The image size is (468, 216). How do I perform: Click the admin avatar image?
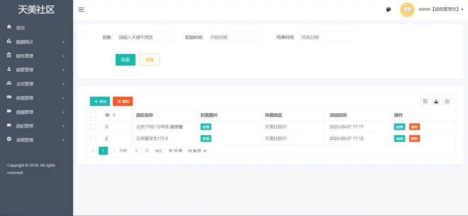point(407,10)
